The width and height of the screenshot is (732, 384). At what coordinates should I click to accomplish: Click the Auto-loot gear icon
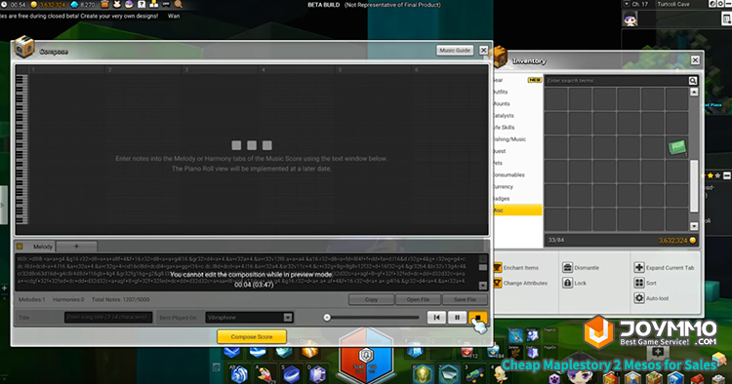coord(639,298)
